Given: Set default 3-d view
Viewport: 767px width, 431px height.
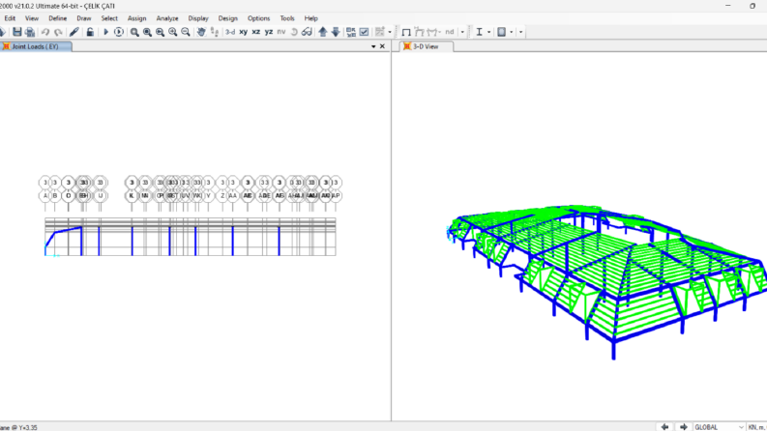Looking at the screenshot, I should [230, 32].
